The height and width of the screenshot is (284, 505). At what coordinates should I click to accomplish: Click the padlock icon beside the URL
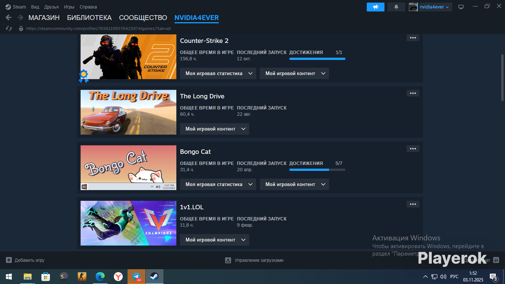point(21,28)
